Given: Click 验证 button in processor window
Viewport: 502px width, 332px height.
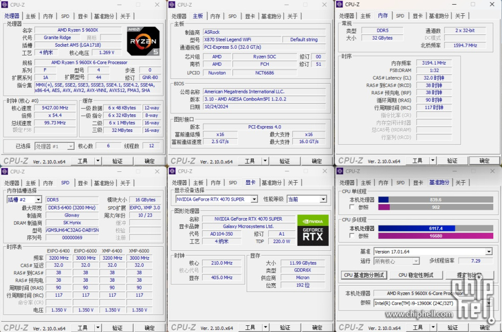Looking at the screenshot, I should coord(117,161).
